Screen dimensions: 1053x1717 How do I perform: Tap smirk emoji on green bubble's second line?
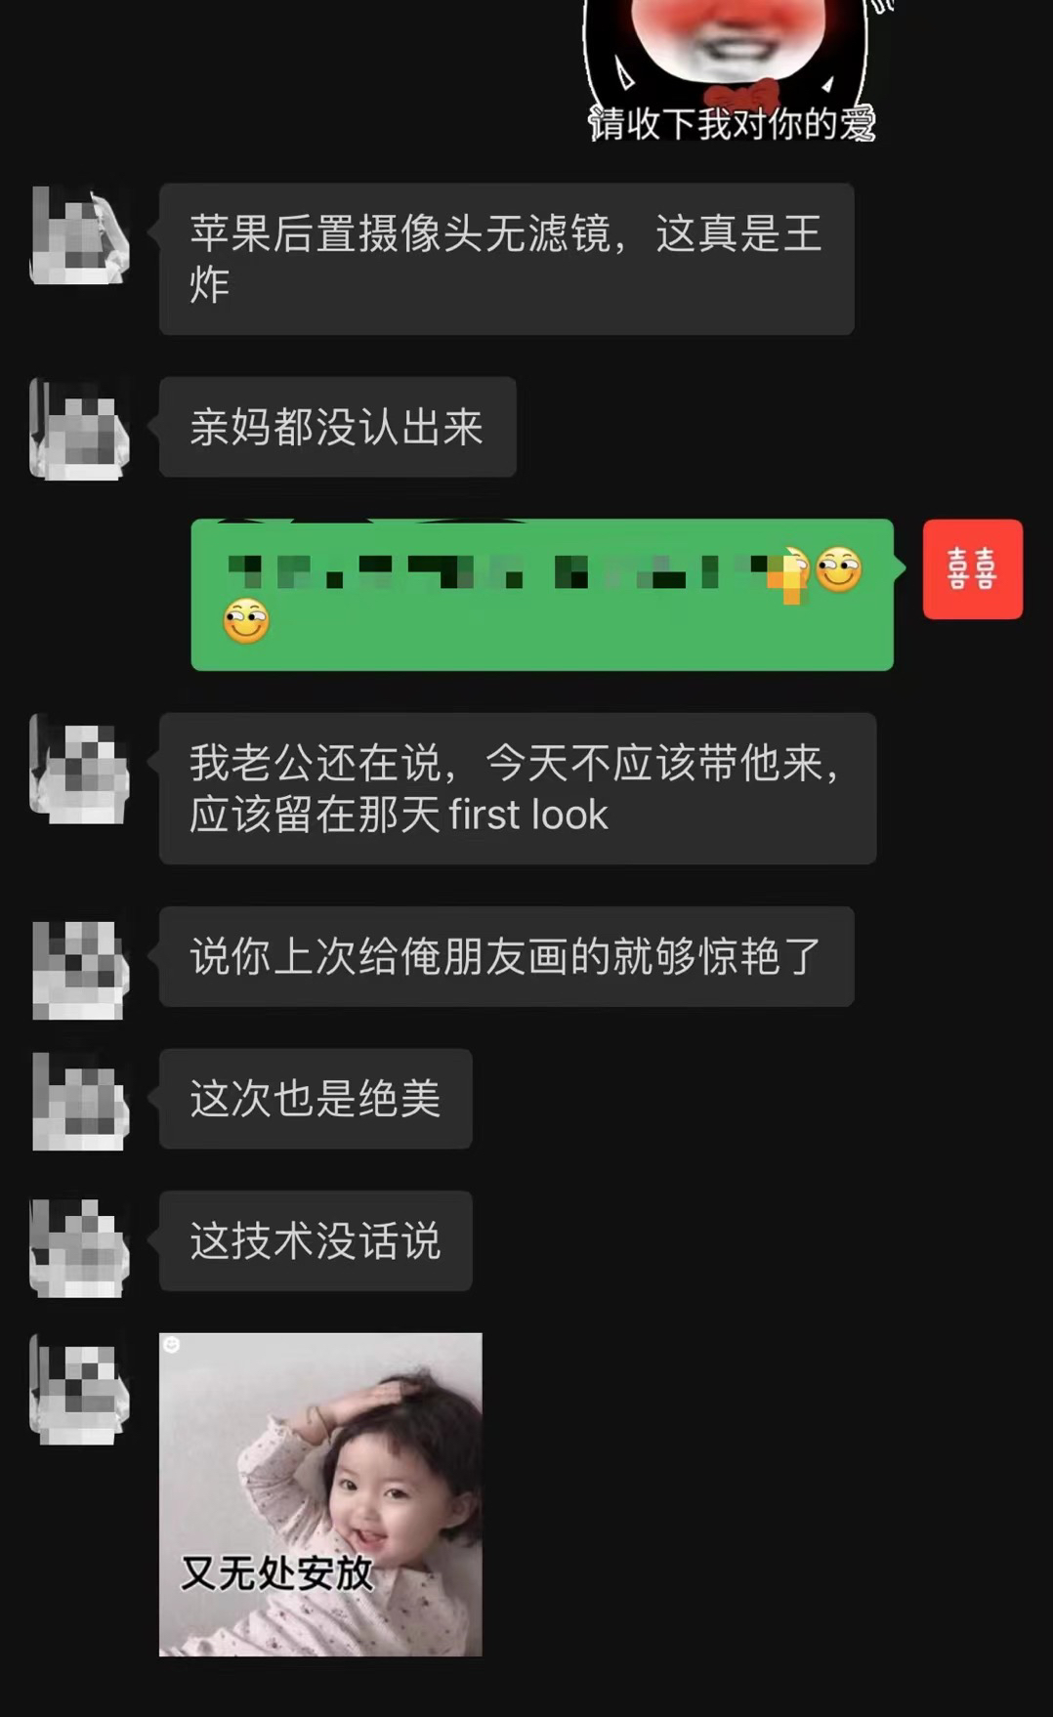[x=246, y=621]
